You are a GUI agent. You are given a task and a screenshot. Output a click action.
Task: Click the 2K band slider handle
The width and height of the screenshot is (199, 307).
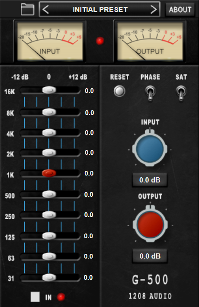point(49,153)
